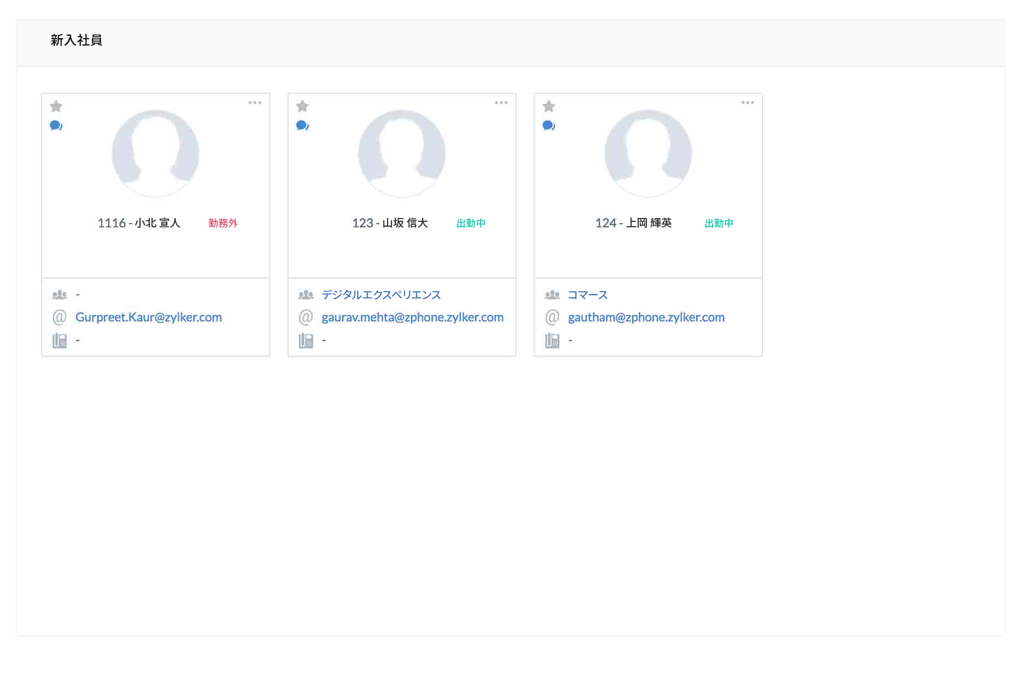The image size is (1028, 683).
Task: Open chat with 小北 宣人
Action: [x=56, y=125]
